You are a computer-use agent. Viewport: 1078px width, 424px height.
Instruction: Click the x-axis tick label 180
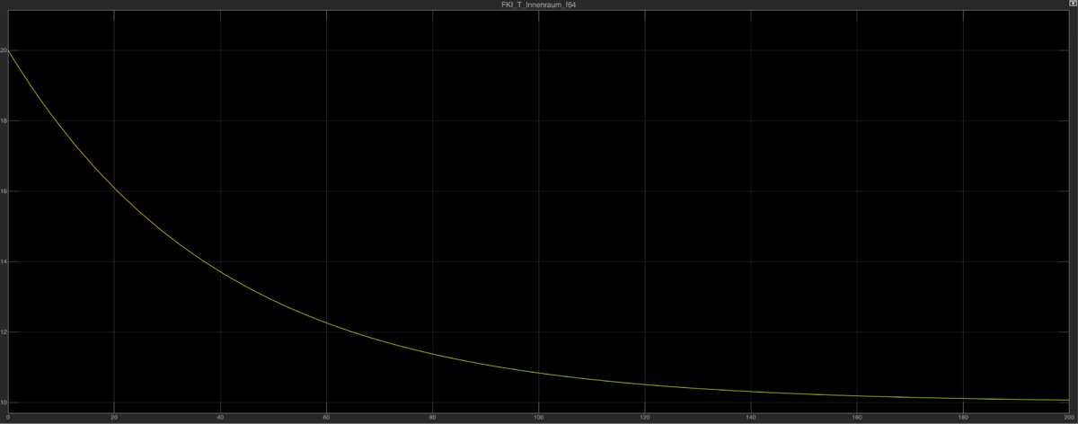click(962, 418)
